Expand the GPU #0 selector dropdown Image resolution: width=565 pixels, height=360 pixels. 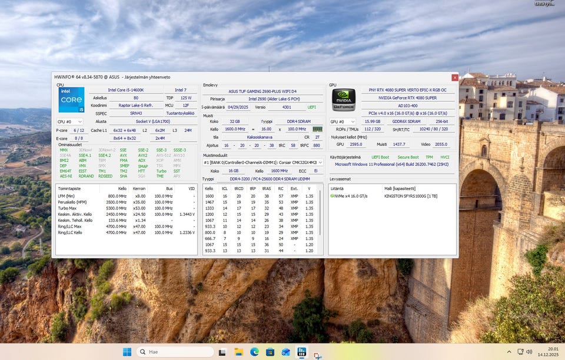[342, 122]
